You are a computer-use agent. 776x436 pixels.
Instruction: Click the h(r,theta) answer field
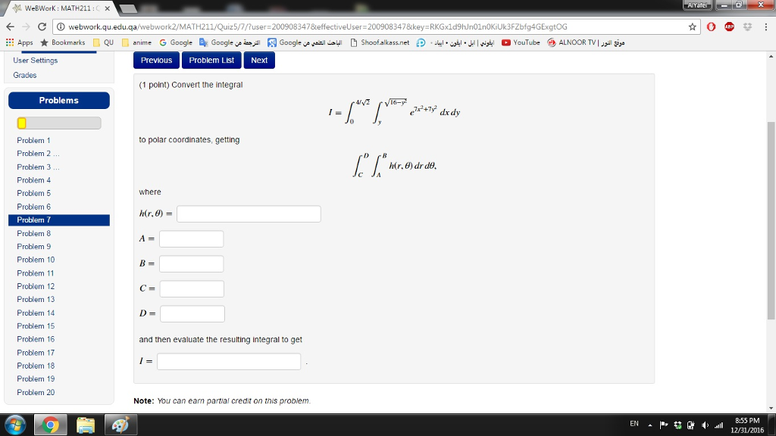(248, 213)
